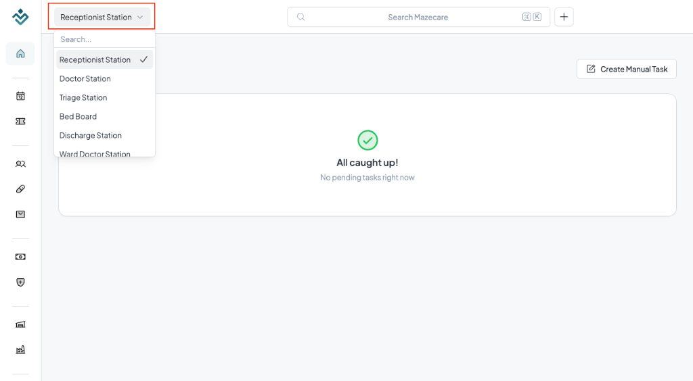Click the Receptionist Station dropdown button

[x=102, y=17]
